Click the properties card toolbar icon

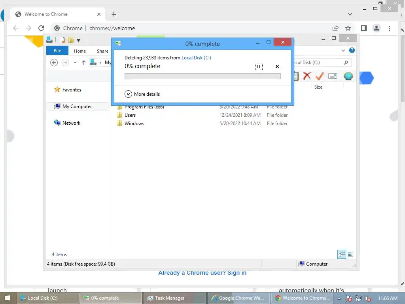[x=332, y=76]
